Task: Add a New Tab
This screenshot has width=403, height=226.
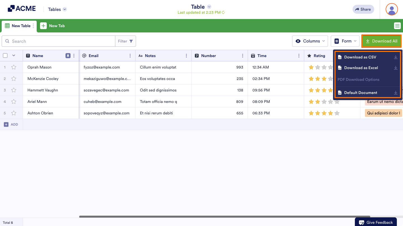Action: tap(53, 26)
